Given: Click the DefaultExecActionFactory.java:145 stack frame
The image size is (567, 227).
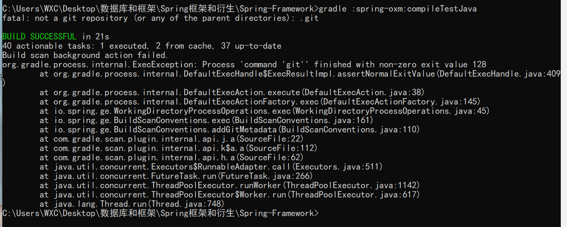Looking at the screenshot, I should click(401, 102).
